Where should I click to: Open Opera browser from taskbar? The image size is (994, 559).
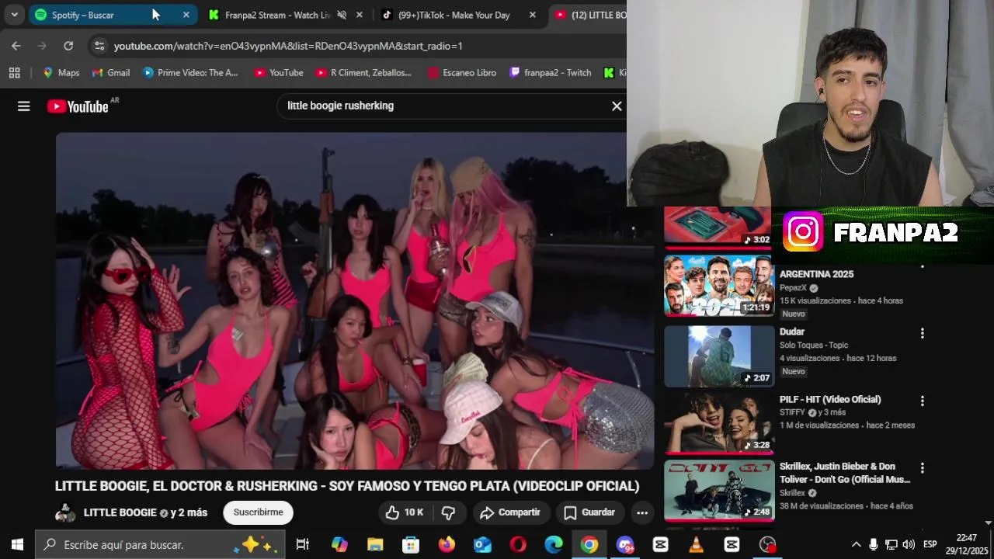pyautogui.click(x=518, y=545)
